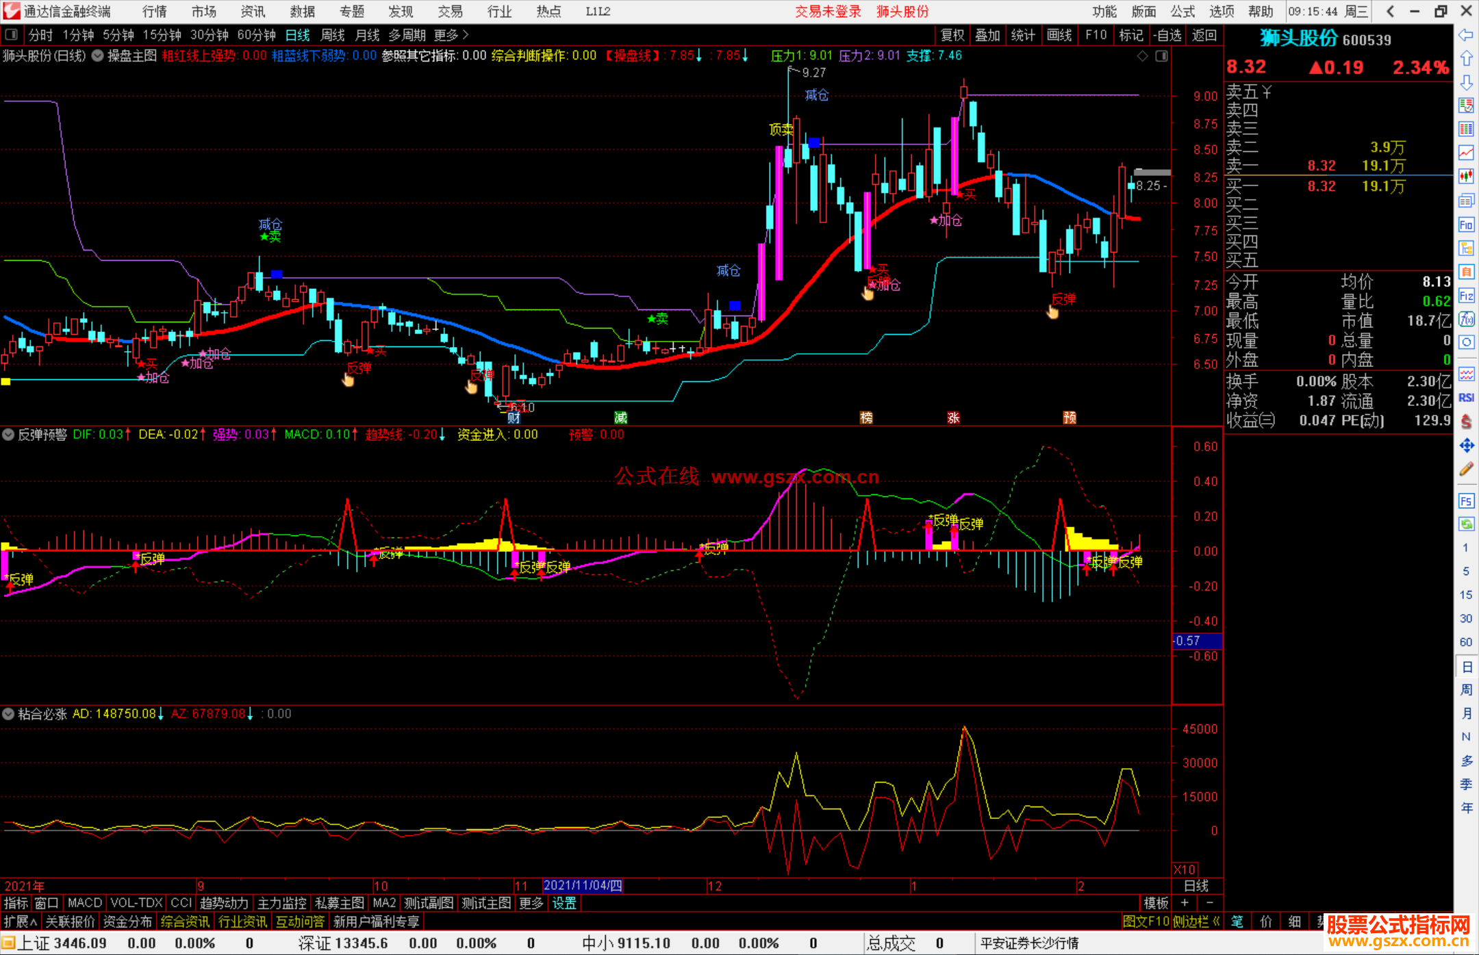Switch to 60分钟 period tab
The height and width of the screenshot is (955, 1479).
256,35
